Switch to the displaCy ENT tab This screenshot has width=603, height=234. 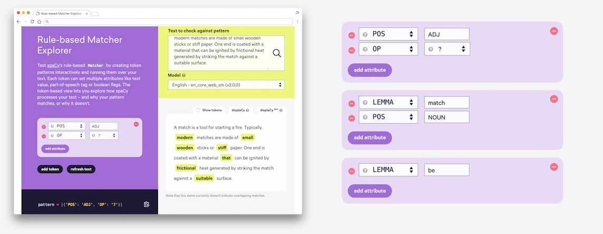pos(271,110)
